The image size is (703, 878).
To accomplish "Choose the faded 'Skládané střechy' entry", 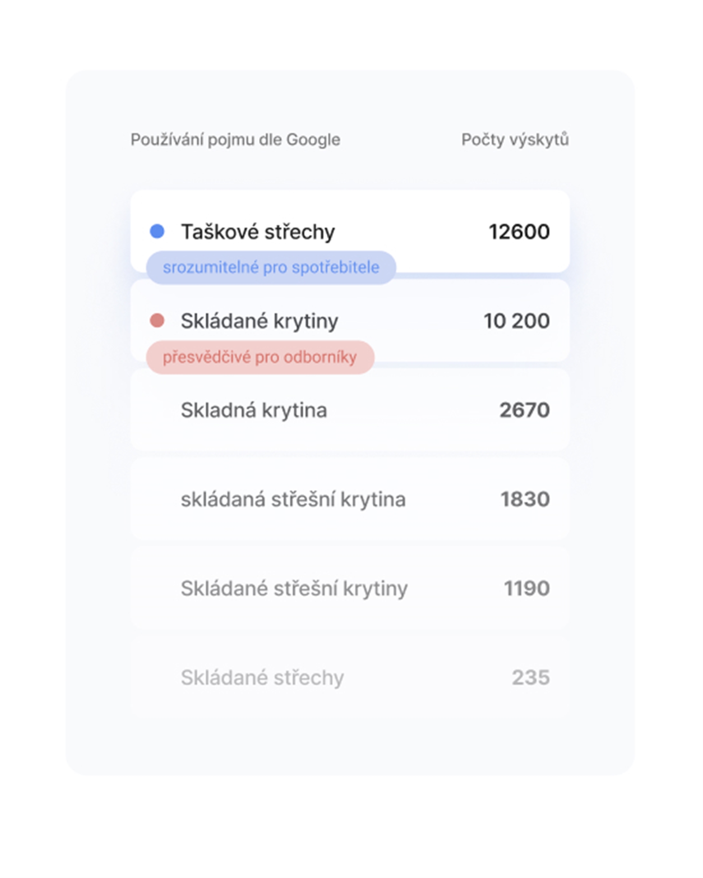I will (262, 678).
